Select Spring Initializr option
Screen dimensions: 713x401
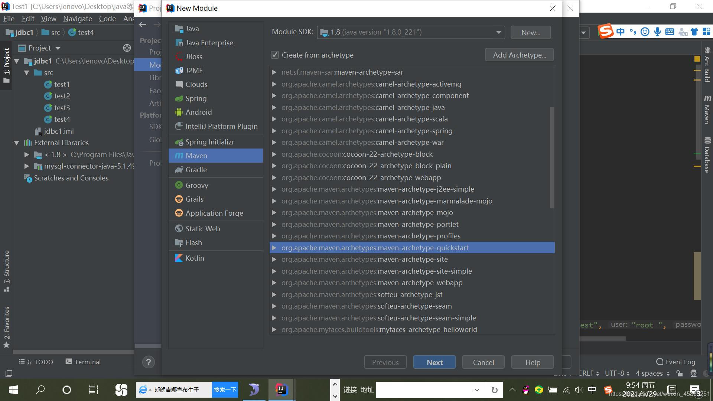coord(215,142)
